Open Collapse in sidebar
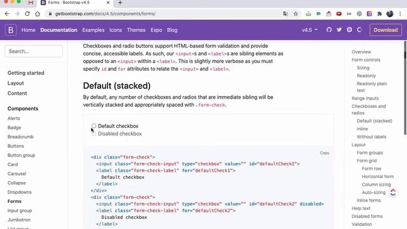407x229 pixels. (17, 183)
